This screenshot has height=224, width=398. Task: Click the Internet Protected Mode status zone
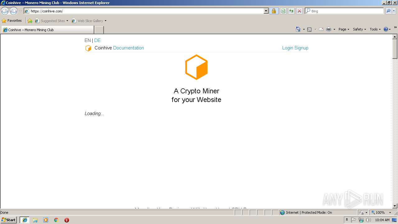tap(318, 212)
